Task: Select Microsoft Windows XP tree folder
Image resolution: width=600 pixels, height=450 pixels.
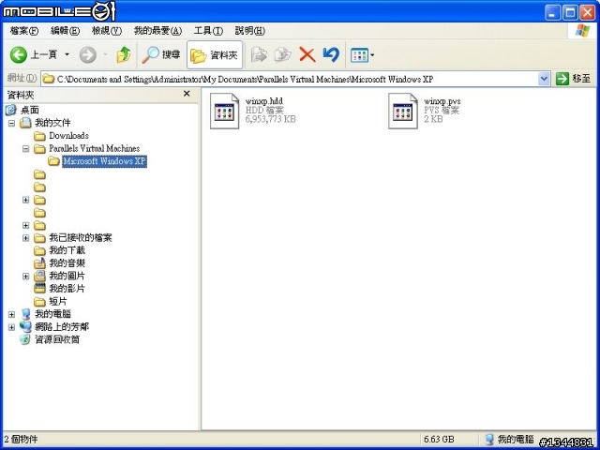Action: 104,161
